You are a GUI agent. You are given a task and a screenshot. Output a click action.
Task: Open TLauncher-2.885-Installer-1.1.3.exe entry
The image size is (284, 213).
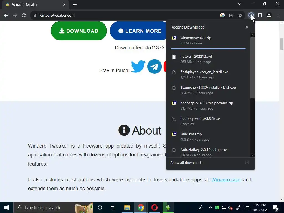click(208, 90)
